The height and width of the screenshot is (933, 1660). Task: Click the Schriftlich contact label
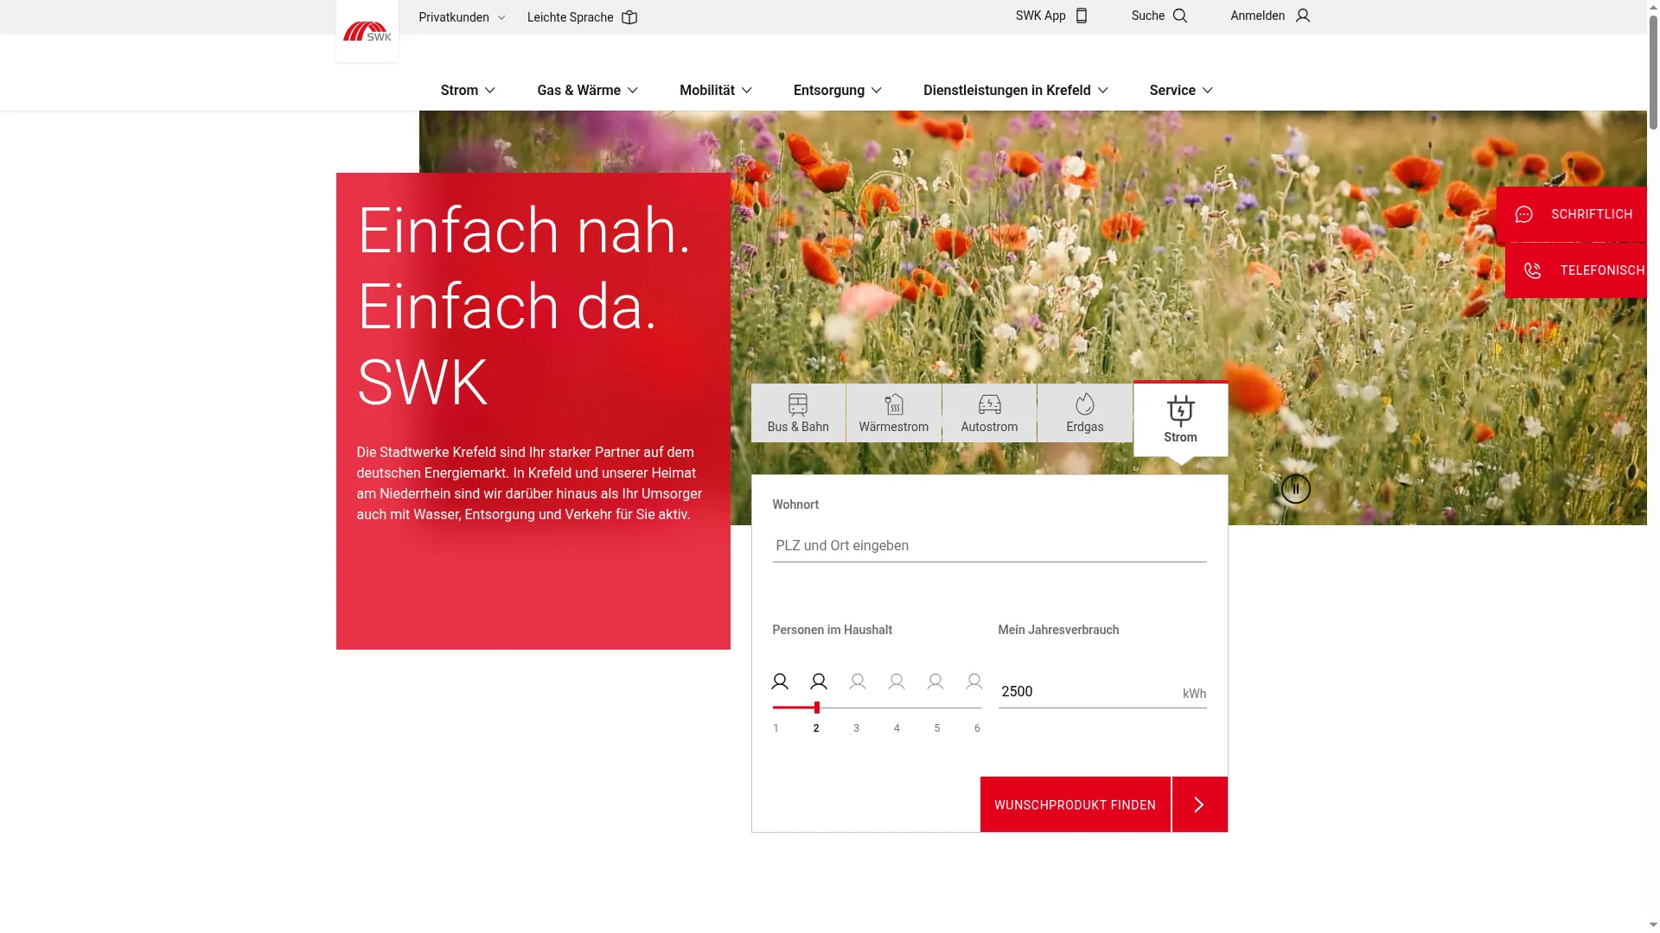point(1592,214)
